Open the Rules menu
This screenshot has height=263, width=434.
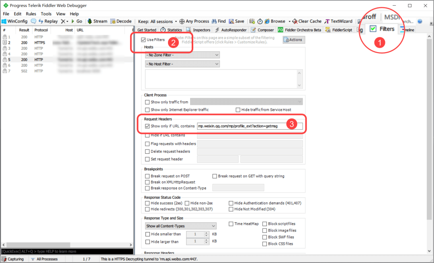point(31,14)
